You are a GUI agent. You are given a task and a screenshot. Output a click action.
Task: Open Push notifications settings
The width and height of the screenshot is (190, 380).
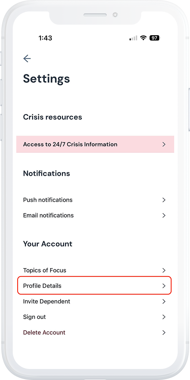[x=95, y=200]
